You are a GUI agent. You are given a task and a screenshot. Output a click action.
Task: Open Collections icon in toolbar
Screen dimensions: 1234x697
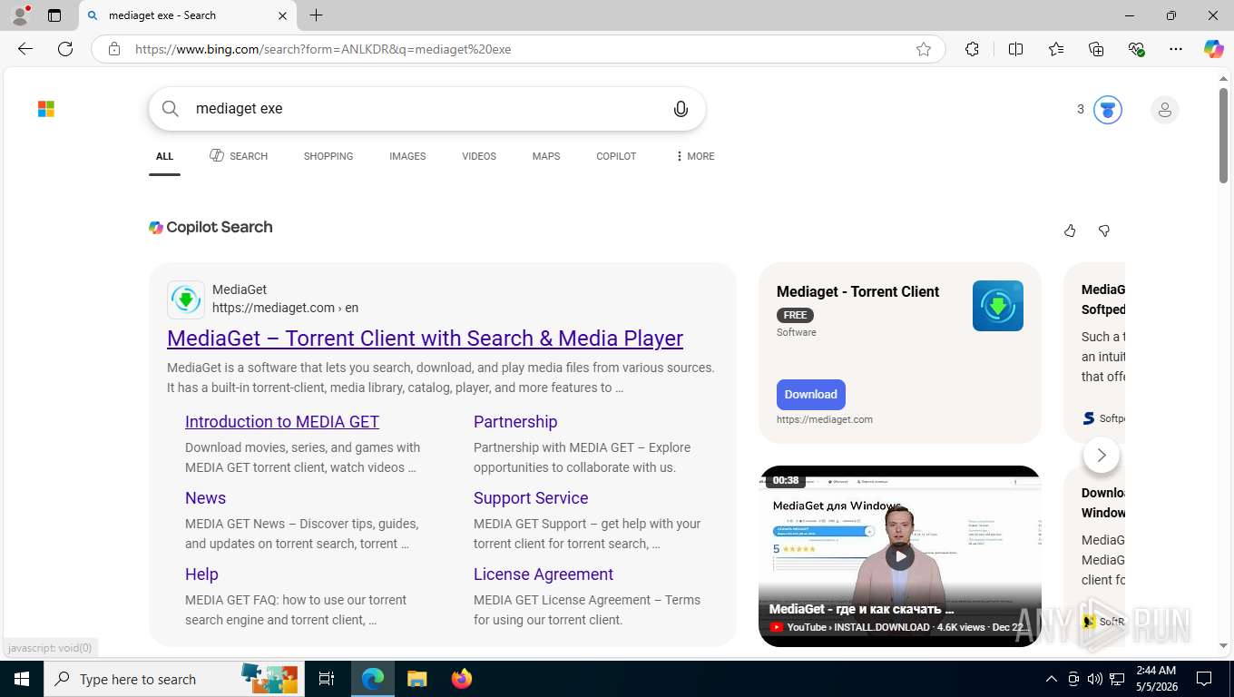[x=1096, y=49]
